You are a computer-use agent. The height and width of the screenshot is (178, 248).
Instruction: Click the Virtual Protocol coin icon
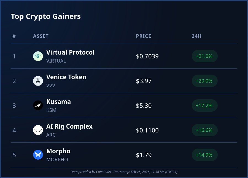pos(38,56)
